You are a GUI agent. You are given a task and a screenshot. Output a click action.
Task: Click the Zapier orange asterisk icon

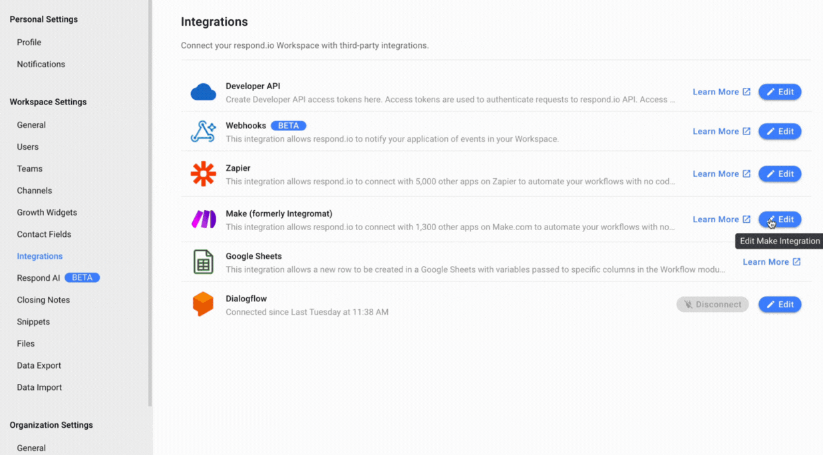pos(204,174)
